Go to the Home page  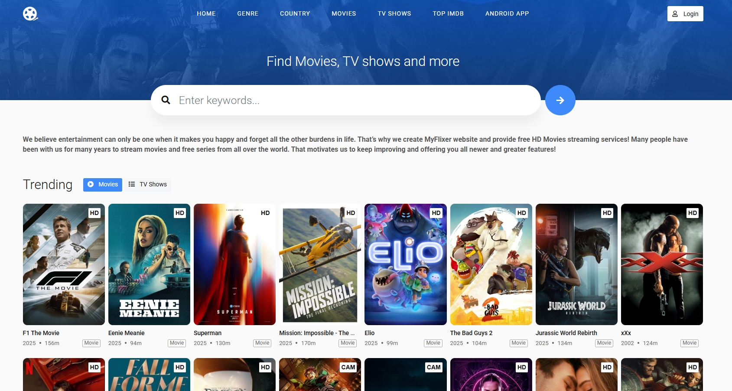tap(206, 13)
